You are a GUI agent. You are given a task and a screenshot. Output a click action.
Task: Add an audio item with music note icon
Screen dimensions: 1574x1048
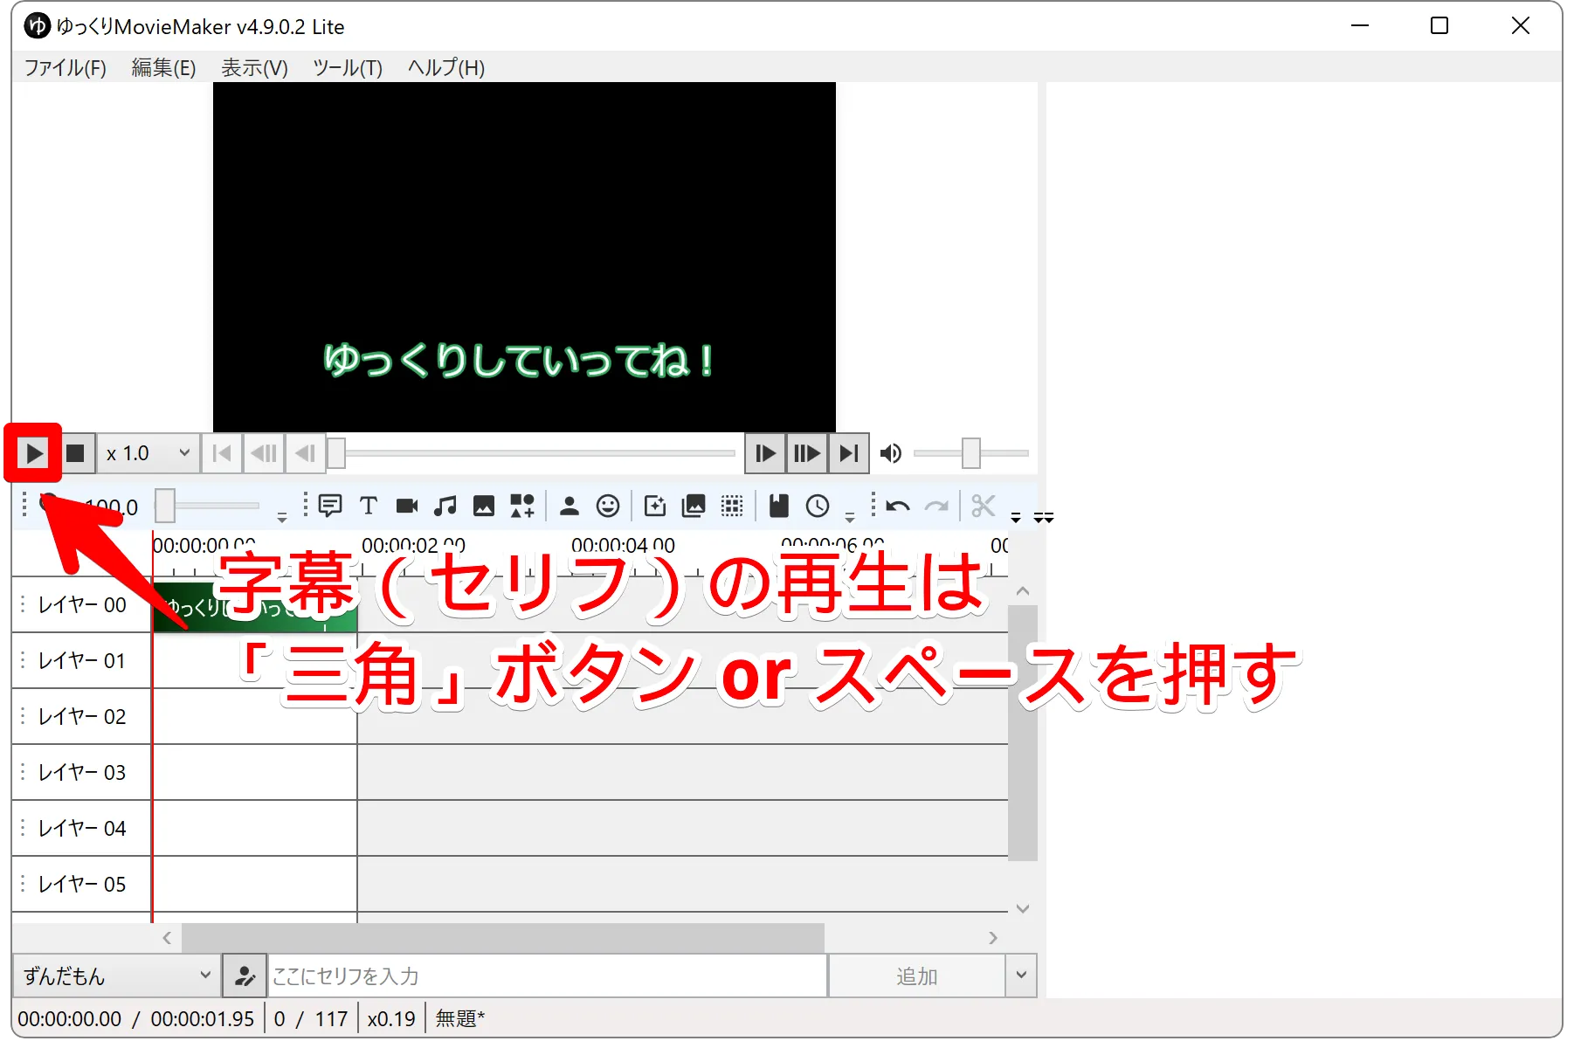click(x=445, y=506)
